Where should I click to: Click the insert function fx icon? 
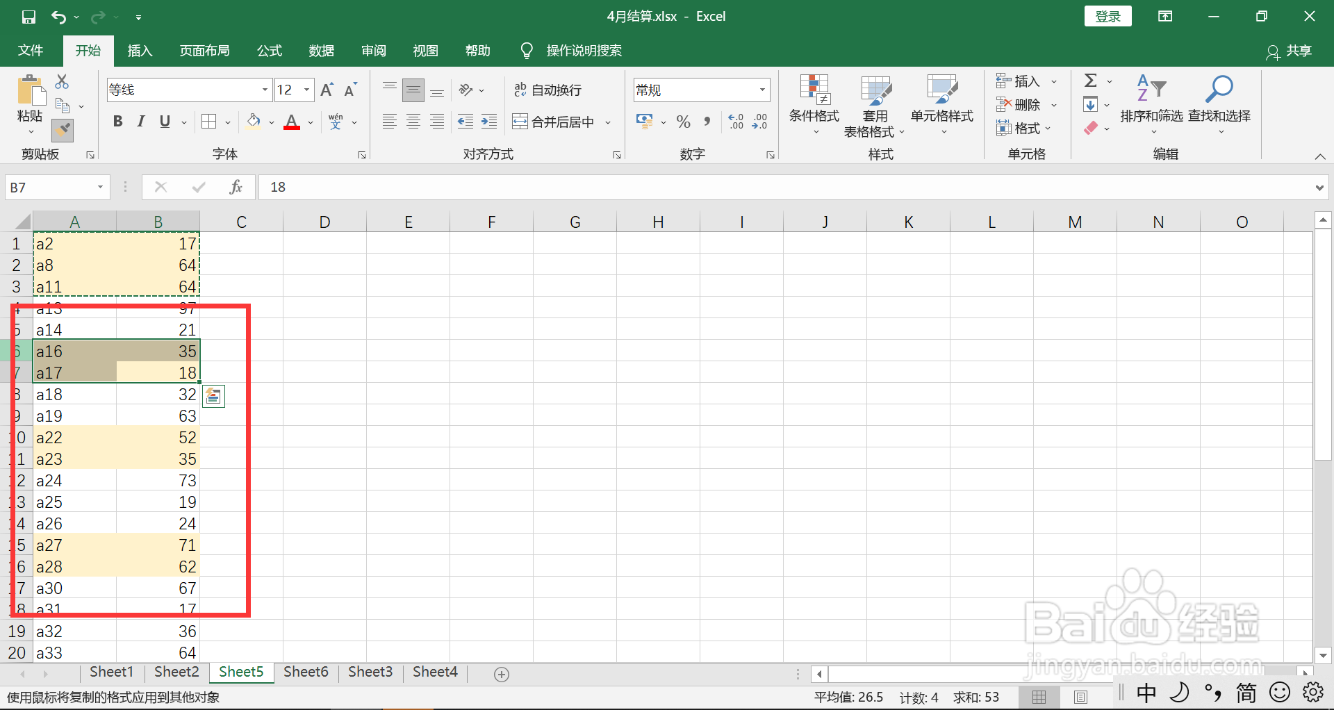tap(236, 187)
